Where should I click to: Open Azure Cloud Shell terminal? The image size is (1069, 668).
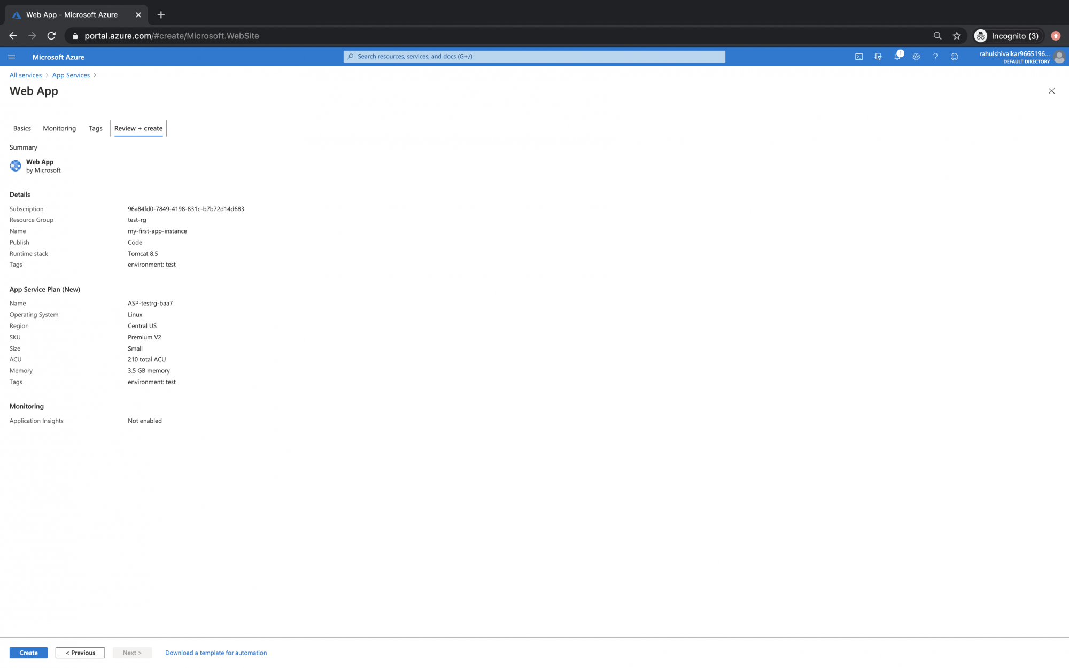[859, 56]
